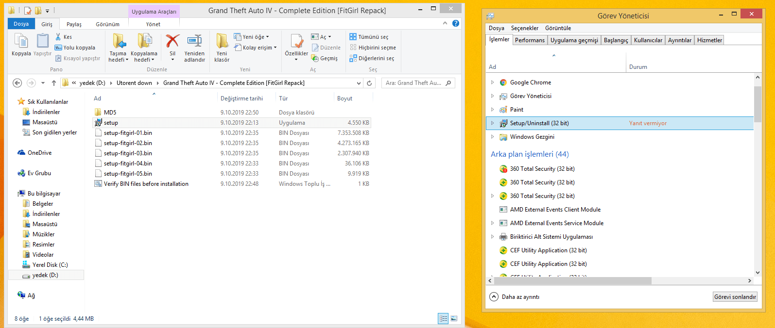Viewport: 775px width, 328px height.
Task: Click Kısayol yapıştır in the ribbon
Action: pos(78,58)
